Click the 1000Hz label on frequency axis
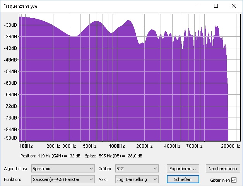This screenshot has height=186, width=243. point(116,146)
